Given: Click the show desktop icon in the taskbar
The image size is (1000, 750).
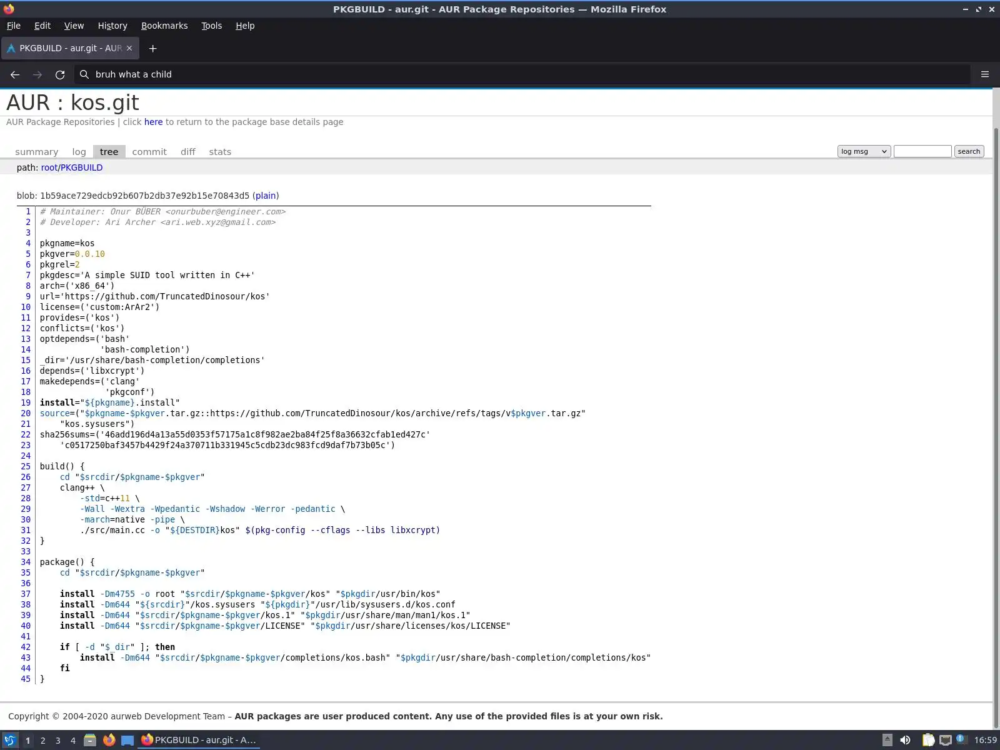Looking at the screenshot, I should coord(127,740).
